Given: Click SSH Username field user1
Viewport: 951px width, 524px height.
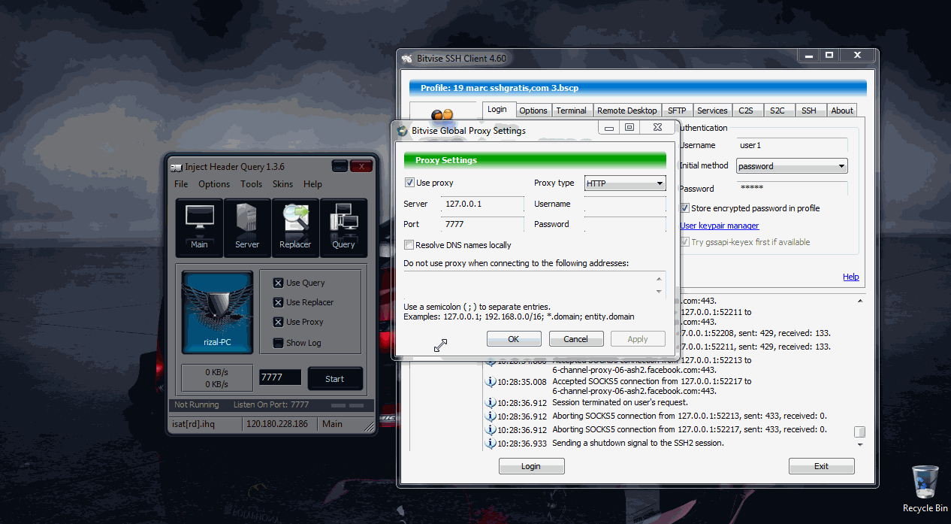Looking at the screenshot, I should [x=792, y=145].
